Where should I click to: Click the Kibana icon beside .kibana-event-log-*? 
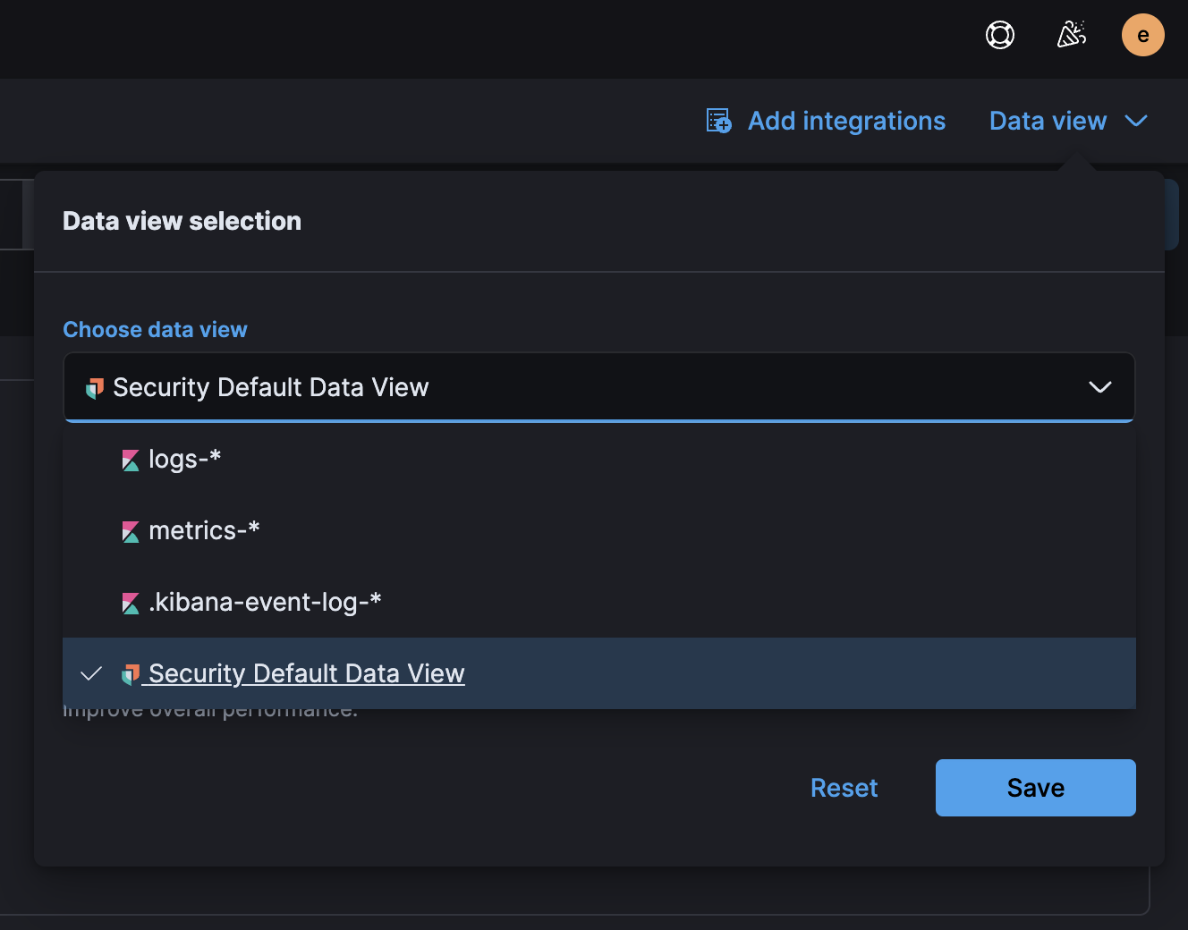pos(130,602)
